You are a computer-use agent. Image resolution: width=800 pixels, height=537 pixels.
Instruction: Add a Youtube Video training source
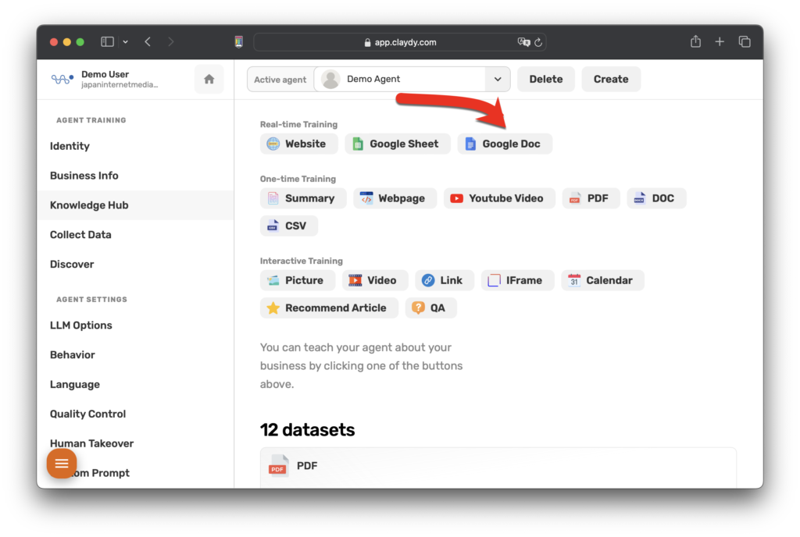coord(498,198)
